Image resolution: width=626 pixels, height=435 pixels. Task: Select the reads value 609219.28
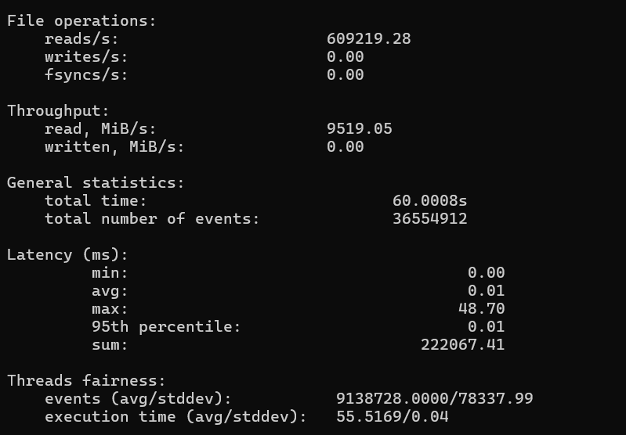tap(369, 39)
